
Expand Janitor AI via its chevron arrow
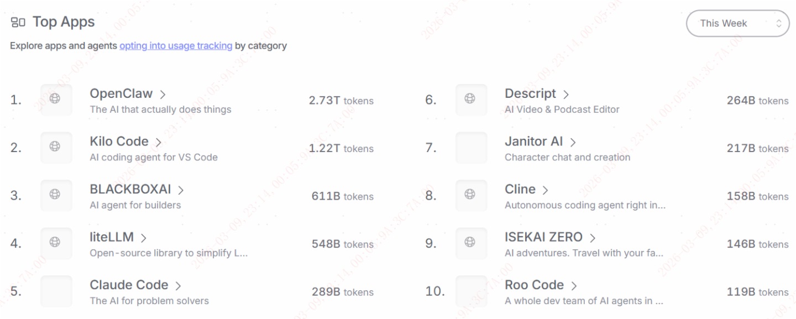click(x=573, y=143)
